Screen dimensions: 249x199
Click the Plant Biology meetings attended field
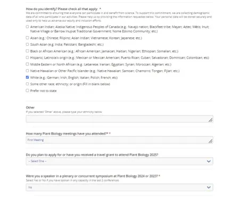119,140
